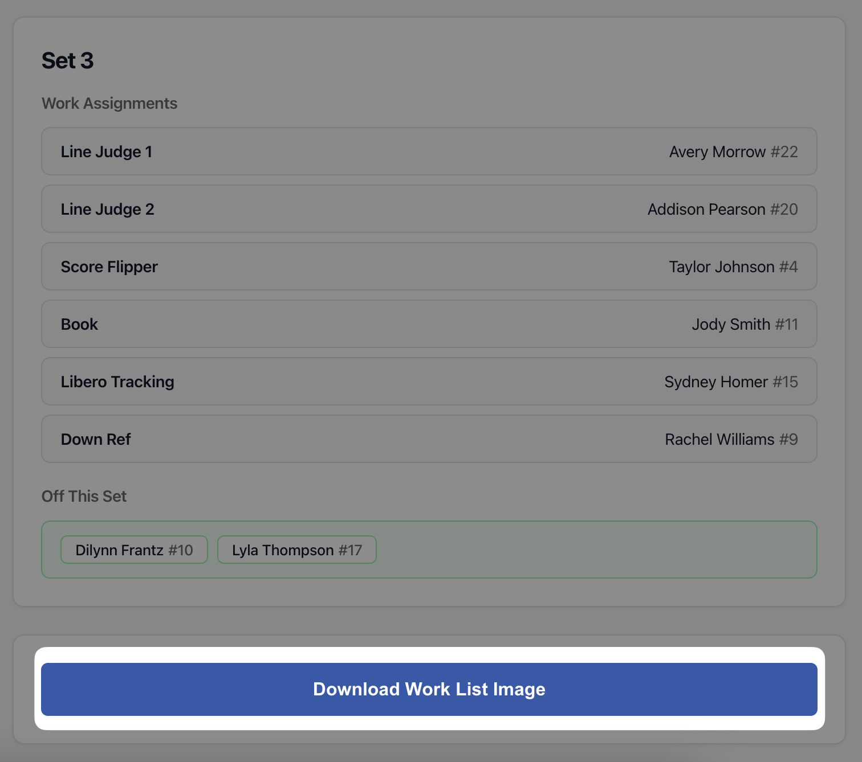Click Rachel Williams #9 name
The height and width of the screenshot is (762, 862).
(x=731, y=440)
